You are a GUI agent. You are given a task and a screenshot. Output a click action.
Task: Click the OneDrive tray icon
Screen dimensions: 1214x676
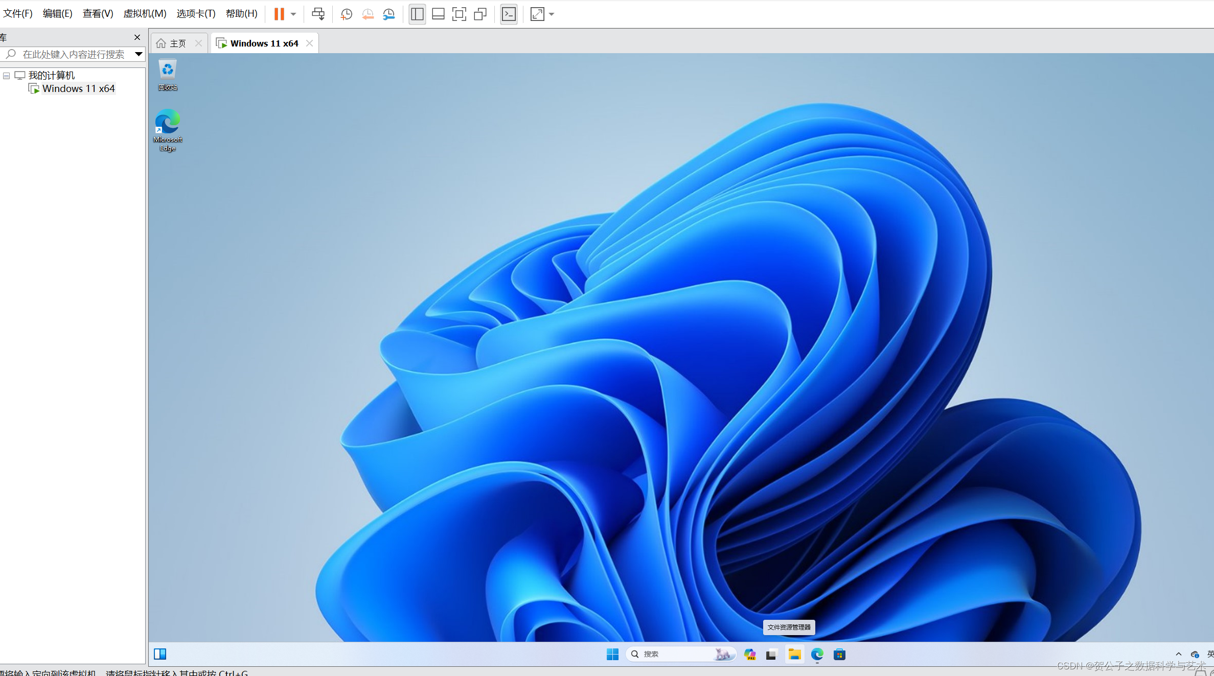1195,655
